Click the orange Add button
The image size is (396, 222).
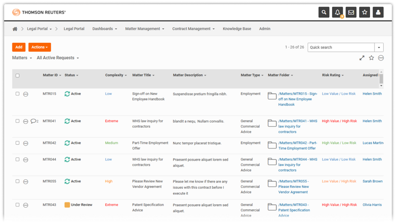pos(19,47)
